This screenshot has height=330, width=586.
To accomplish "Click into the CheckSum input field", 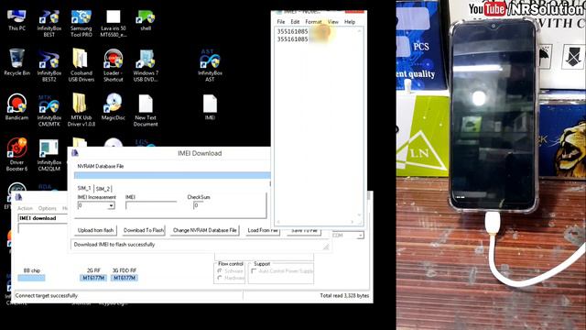I will coord(198,205).
